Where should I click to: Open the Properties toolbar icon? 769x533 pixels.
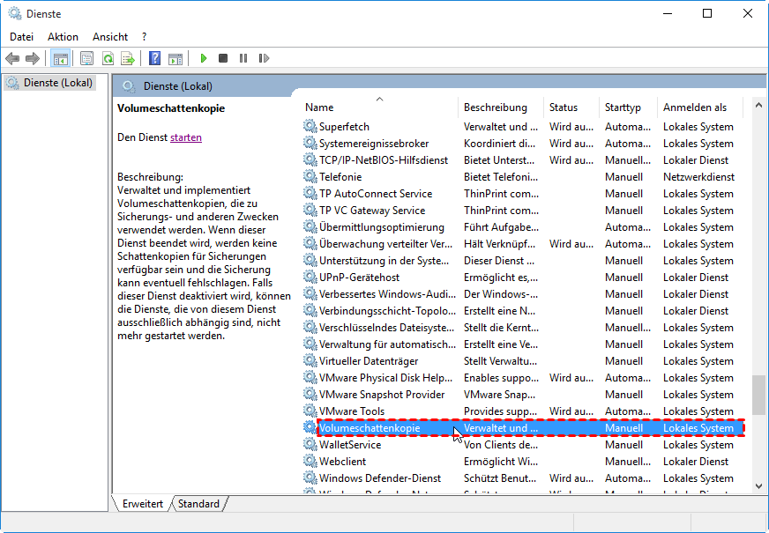86,59
